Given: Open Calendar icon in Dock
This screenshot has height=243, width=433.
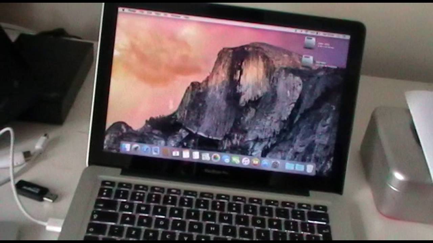Looking at the screenshot, I should click(x=176, y=153).
